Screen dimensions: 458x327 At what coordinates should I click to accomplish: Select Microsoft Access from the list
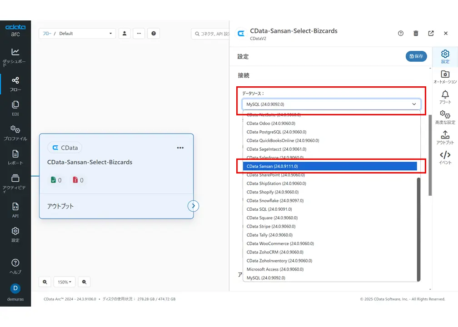point(330,269)
